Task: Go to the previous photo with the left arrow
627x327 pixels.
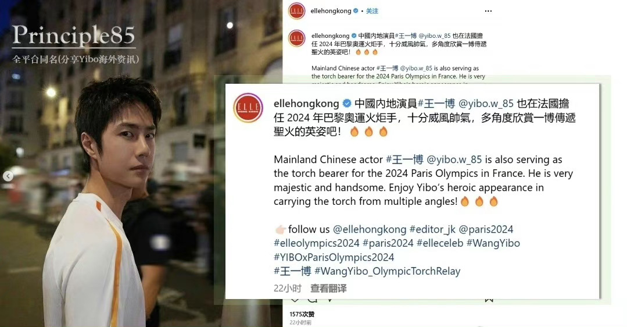Action: 8,176
